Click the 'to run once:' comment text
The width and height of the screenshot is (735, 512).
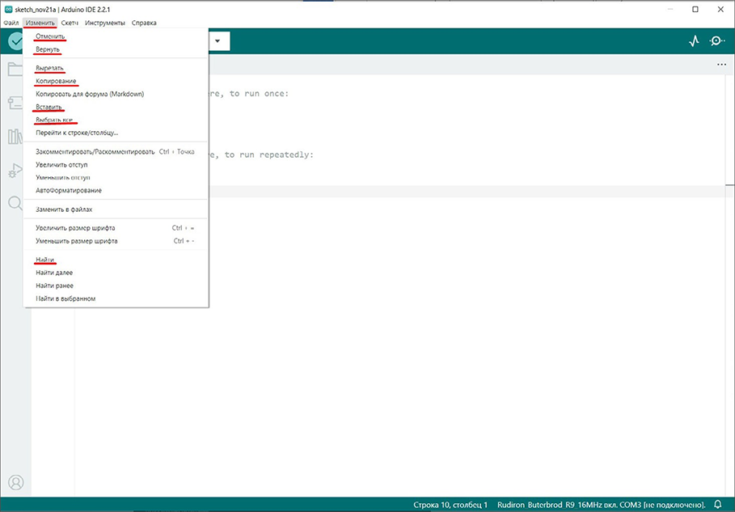(x=259, y=94)
